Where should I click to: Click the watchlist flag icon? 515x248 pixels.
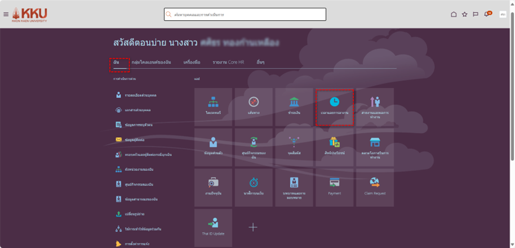coord(476,14)
